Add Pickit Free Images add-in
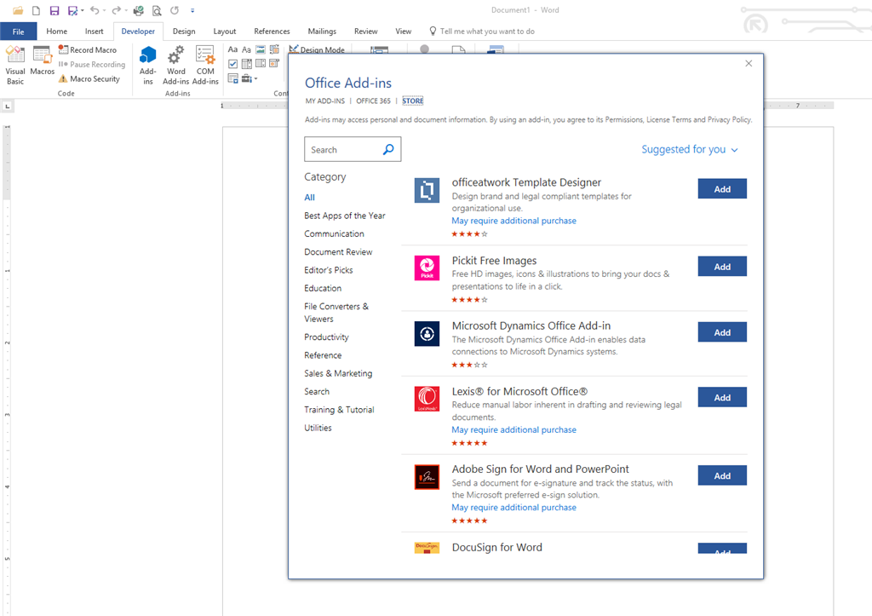 pos(722,267)
